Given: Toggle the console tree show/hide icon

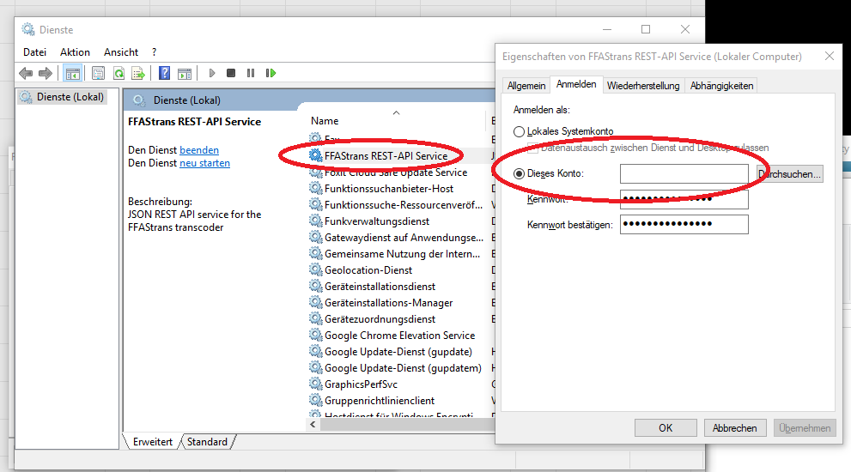Looking at the screenshot, I should (73, 73).
